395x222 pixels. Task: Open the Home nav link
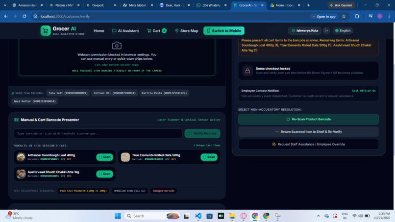point(99,31)
